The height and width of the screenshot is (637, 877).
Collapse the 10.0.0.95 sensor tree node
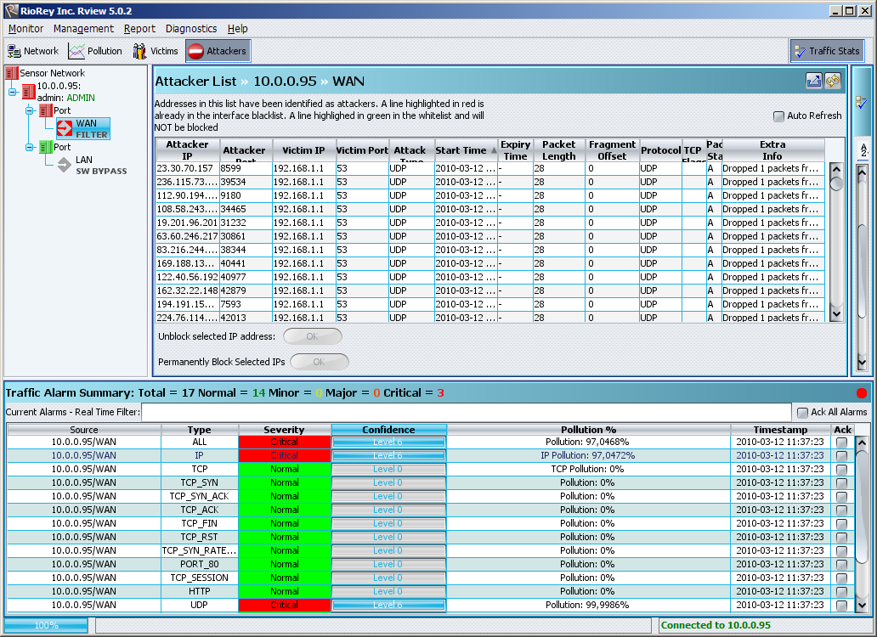(14, 92)
